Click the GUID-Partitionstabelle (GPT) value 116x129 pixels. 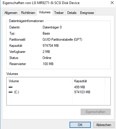pos(62,40)
